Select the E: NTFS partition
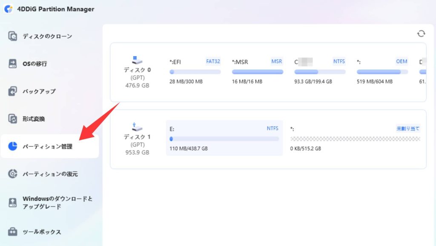 tap(224, 138)
